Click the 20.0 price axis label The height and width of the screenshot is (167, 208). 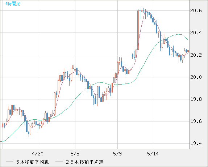[196, 77]
